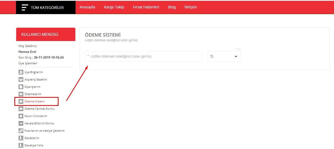Open the Davetiye Yolla link
The width and height of the screenshot is (334, 149).
click(x=34, y=145)
